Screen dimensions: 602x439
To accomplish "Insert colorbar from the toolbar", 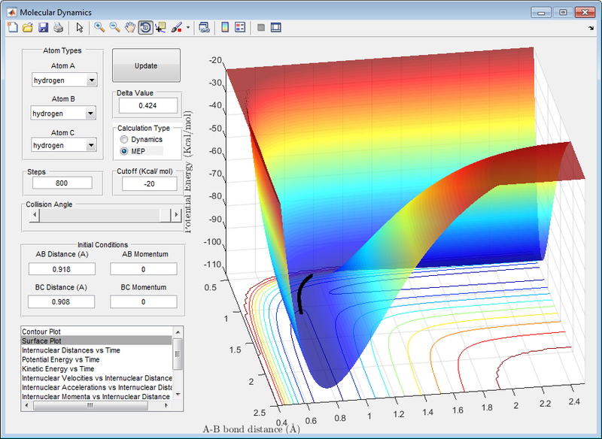I will (224, 28).
